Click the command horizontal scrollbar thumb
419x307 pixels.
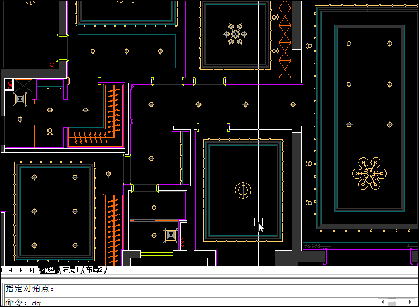click(392, 302)
